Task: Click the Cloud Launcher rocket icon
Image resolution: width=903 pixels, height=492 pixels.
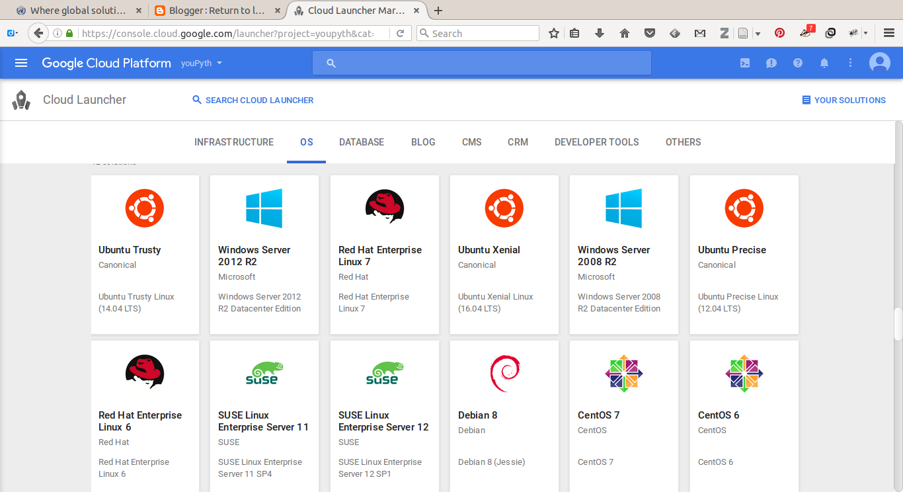Action: (21, 100)
